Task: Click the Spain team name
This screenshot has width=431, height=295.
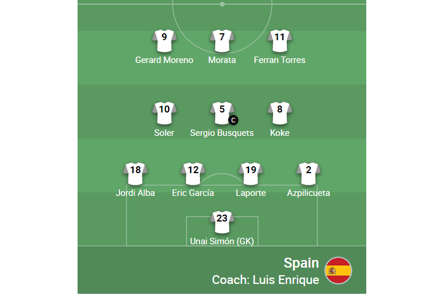Action: [x=302, y=263]
